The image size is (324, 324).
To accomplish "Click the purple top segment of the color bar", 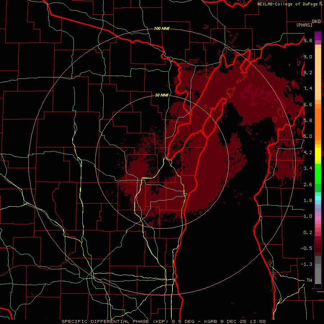I will [318, 36].
